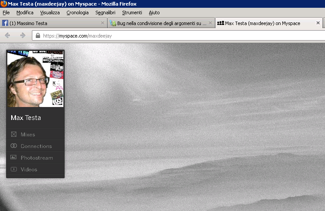This screenshot has width=325, height=211.
Task: Click the padlock site identity icon
Action: click(x=38, y=35)
